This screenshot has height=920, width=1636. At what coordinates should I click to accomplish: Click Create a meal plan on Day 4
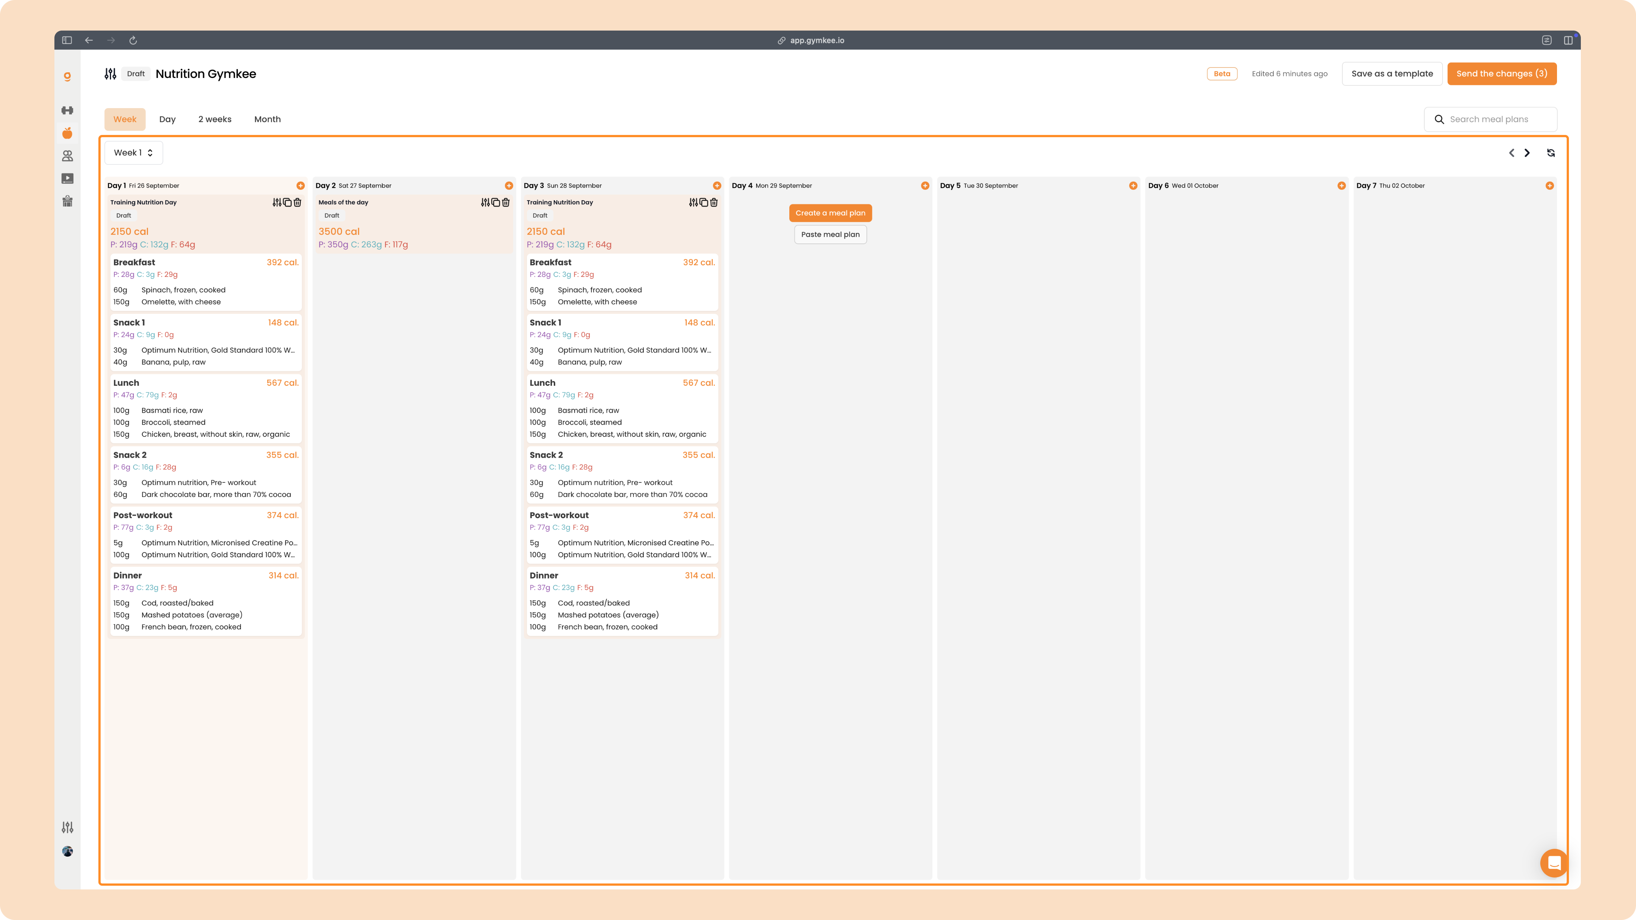click(x=830, y=213)
